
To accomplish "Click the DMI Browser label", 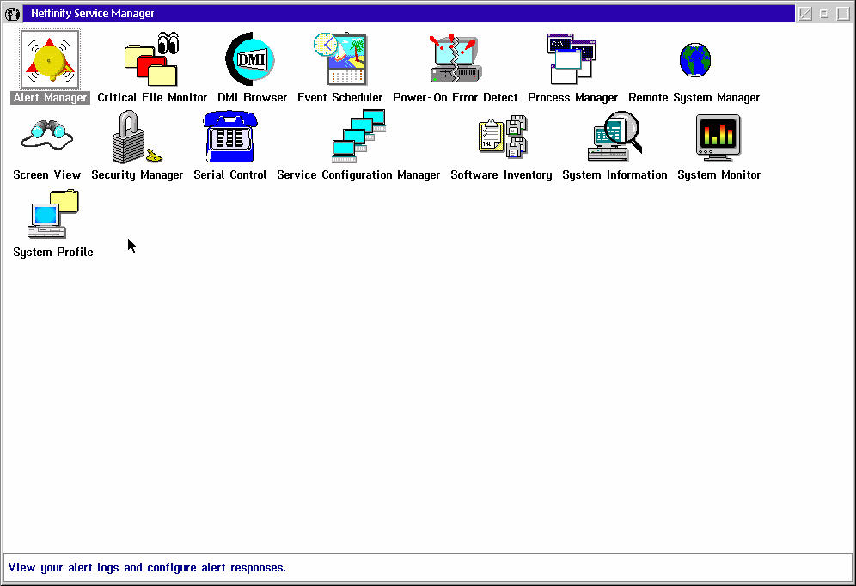I will [x=252, y=98].
